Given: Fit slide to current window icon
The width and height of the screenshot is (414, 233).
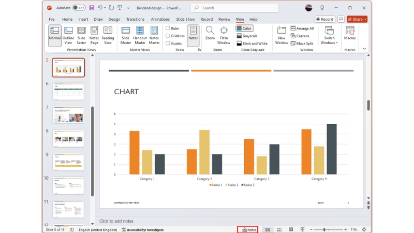Looking at the screenshot, I should coord(364,229).
